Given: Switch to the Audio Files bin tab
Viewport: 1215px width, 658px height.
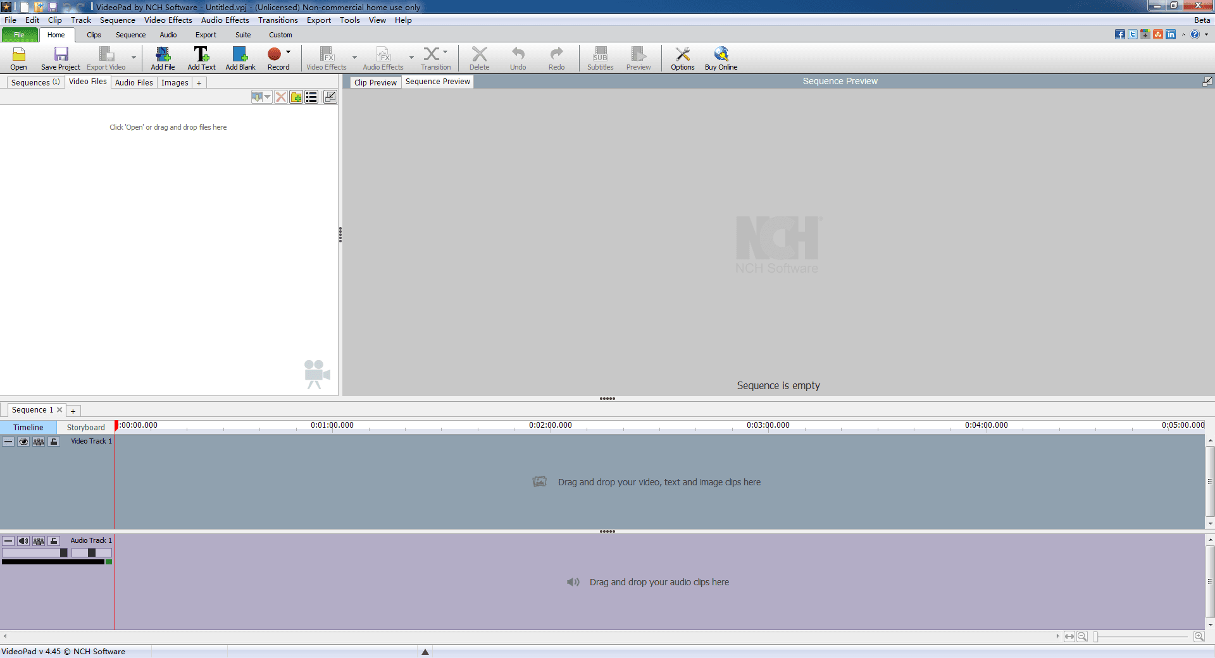Looking at the screenshot, I should click(134, 82).
